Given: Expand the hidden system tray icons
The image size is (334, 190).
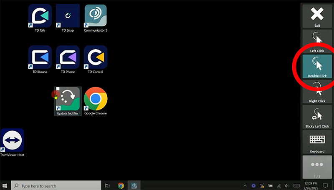Looking at the screenshot, I should 245,186.
